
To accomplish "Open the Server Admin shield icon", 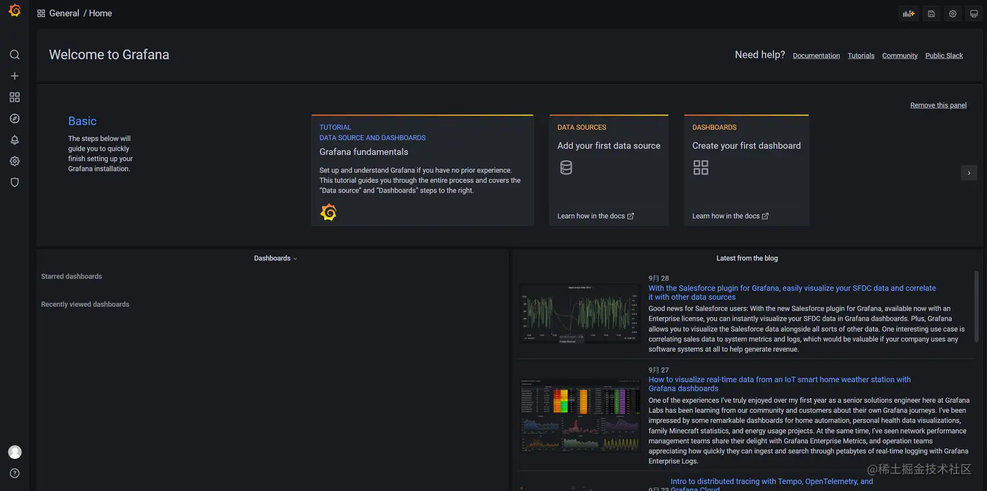I will [x=14, y=182].
